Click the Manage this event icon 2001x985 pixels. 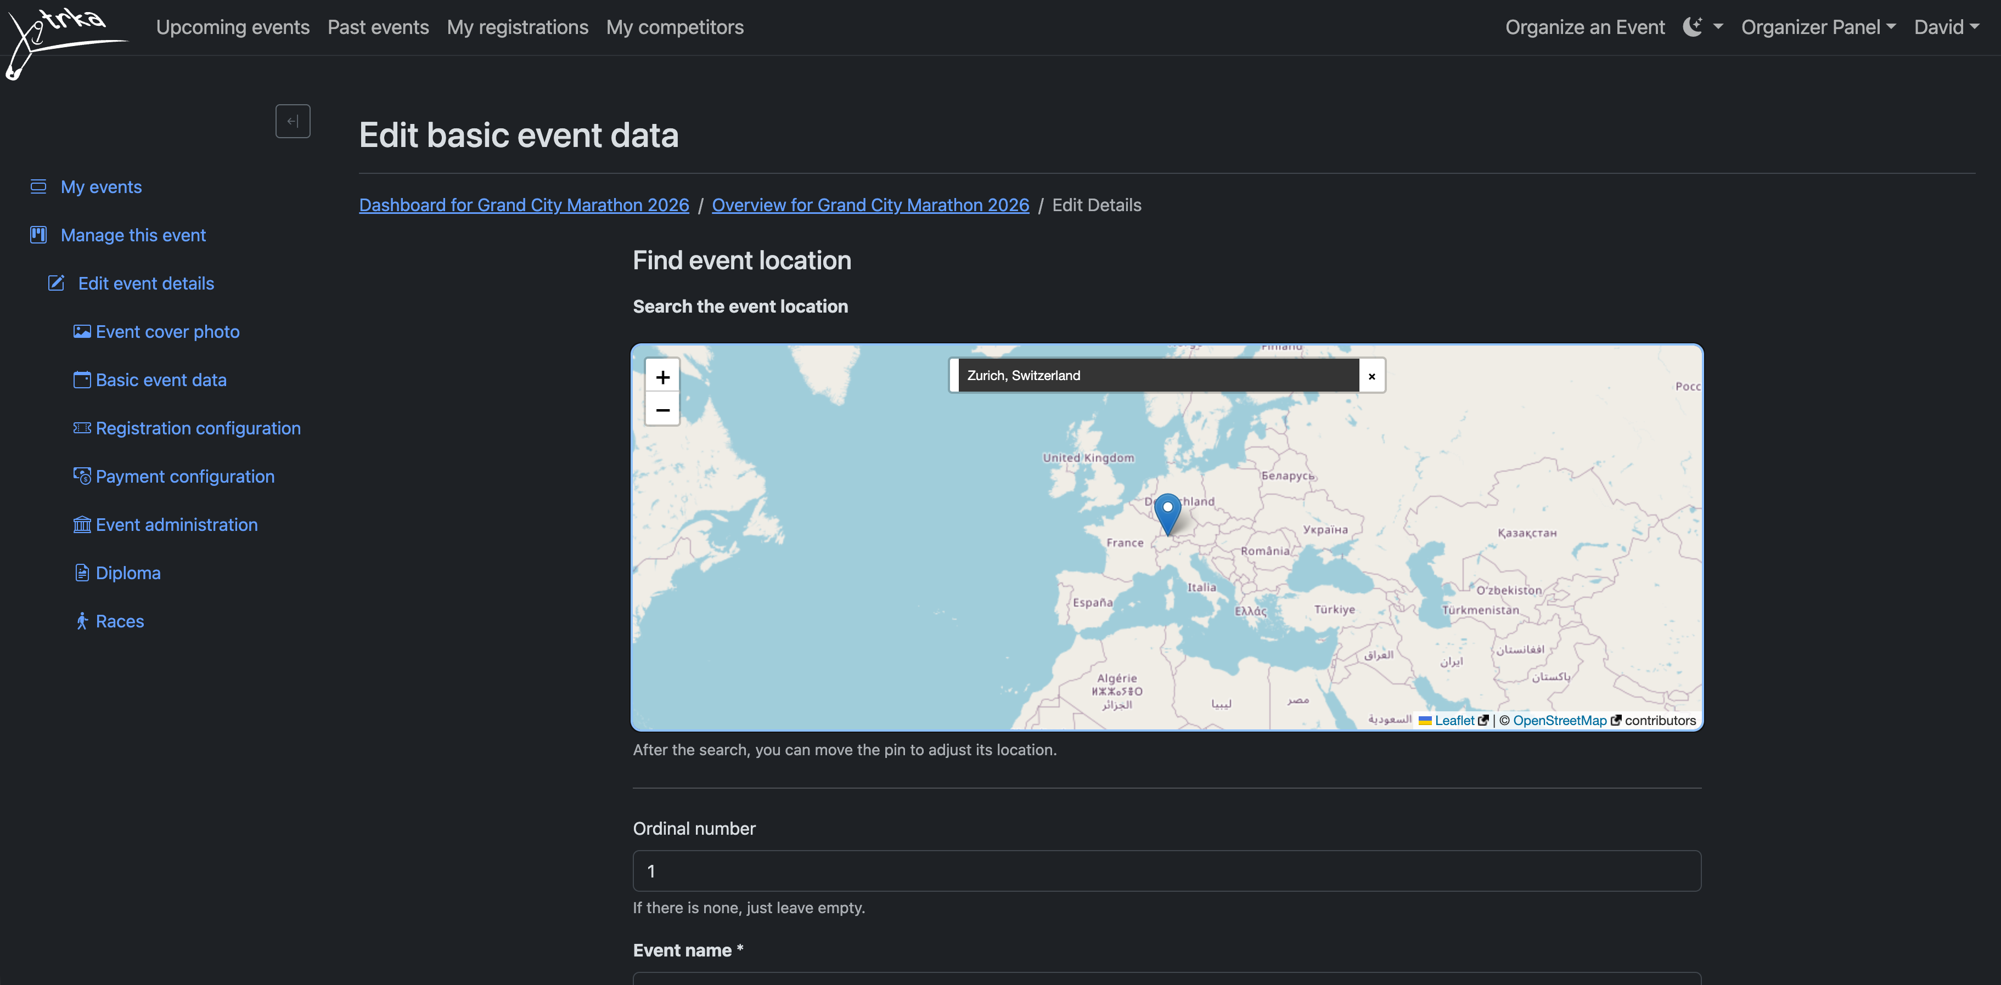point(37,234)
